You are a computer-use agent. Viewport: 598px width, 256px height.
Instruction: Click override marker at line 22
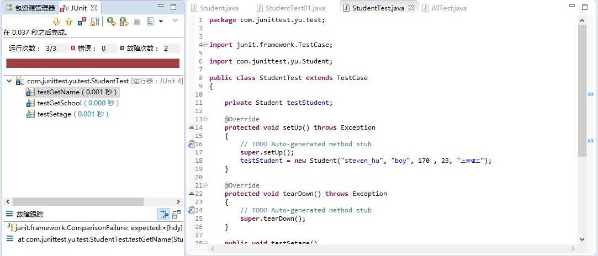(x=192, y=194)
